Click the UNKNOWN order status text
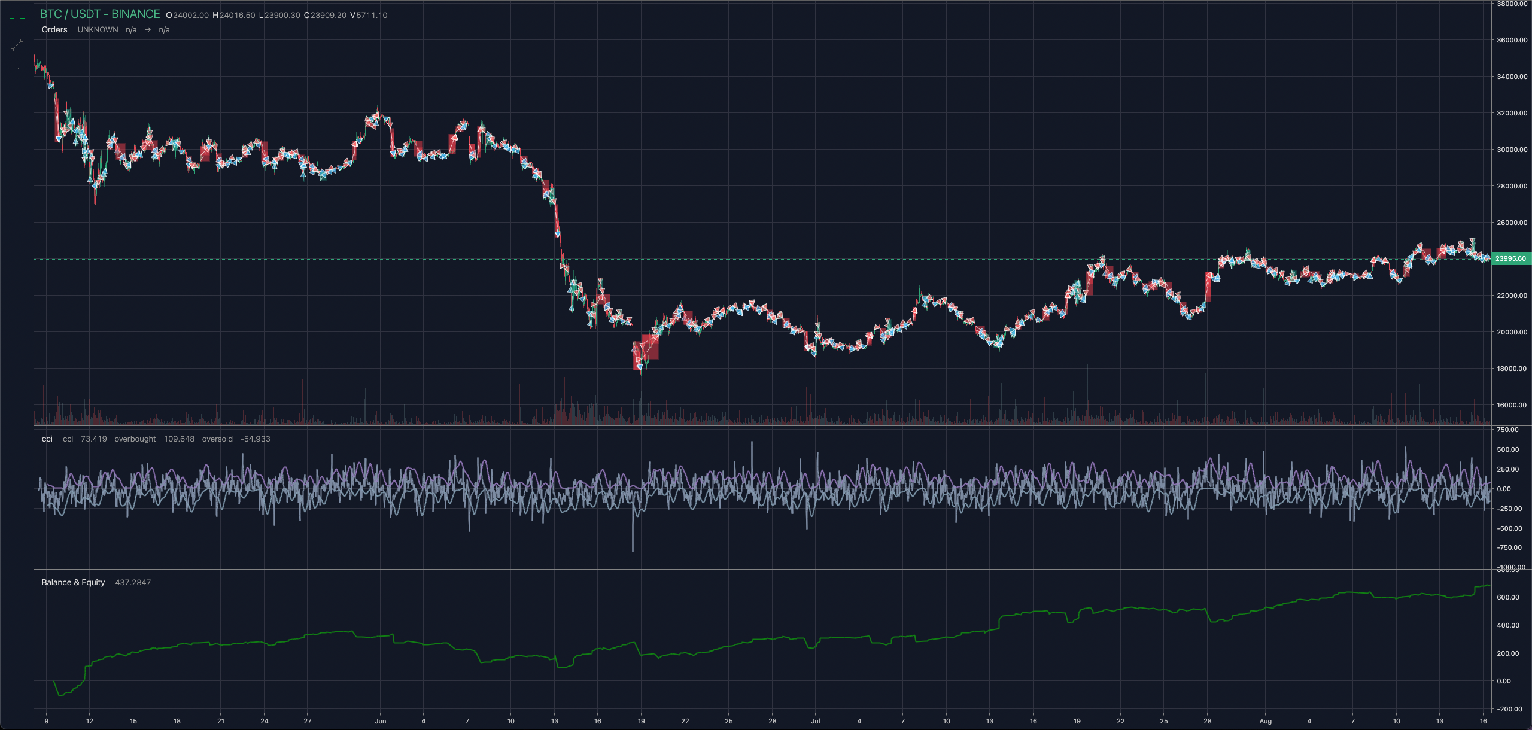The image size is (1532, 730). tap(98, 30)
